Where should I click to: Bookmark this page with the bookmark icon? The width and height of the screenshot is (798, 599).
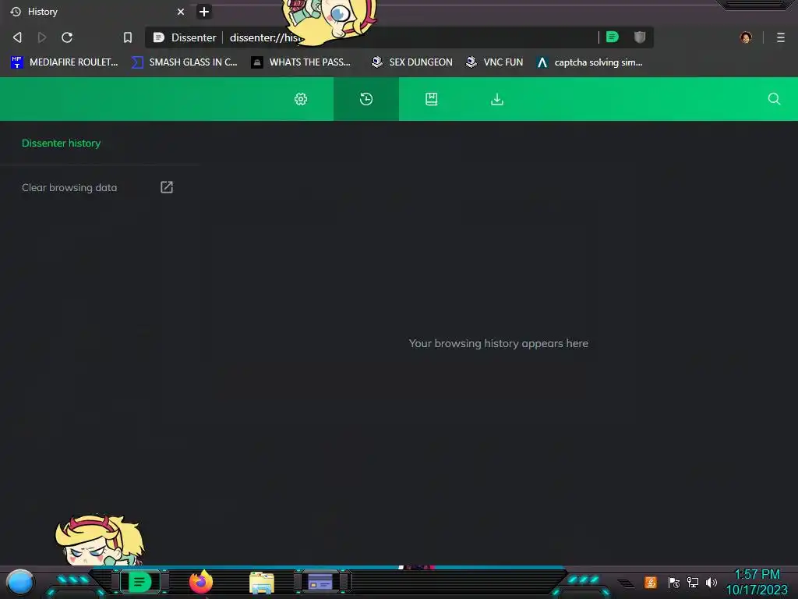(128, 37)
